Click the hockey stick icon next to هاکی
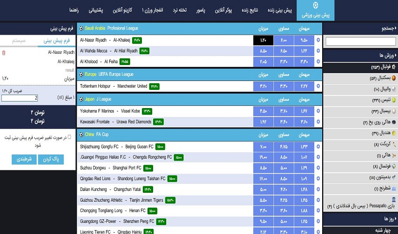The width and height of the screenshot is (398, 234). click(394, 155)
